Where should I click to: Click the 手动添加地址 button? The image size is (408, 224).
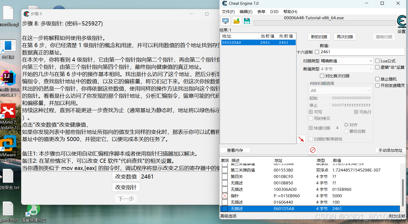(391, 150)
